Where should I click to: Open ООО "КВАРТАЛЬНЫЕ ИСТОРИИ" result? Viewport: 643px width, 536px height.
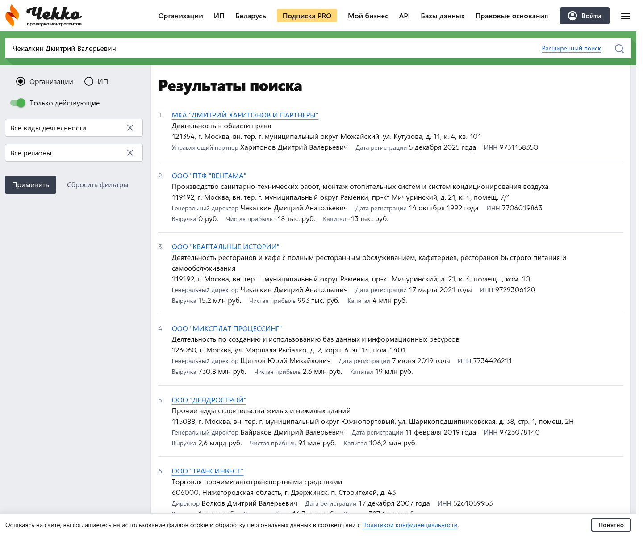pos(225,247)
